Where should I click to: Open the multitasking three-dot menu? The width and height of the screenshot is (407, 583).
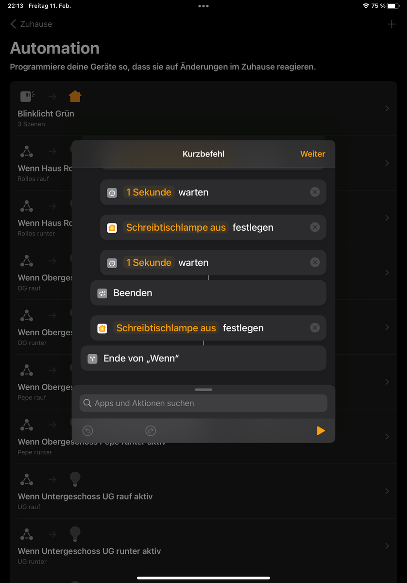[x=203, y=6]
